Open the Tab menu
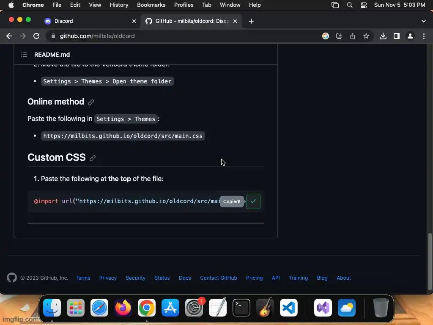This screenshot has height=325, width=433. coord(206,5)
